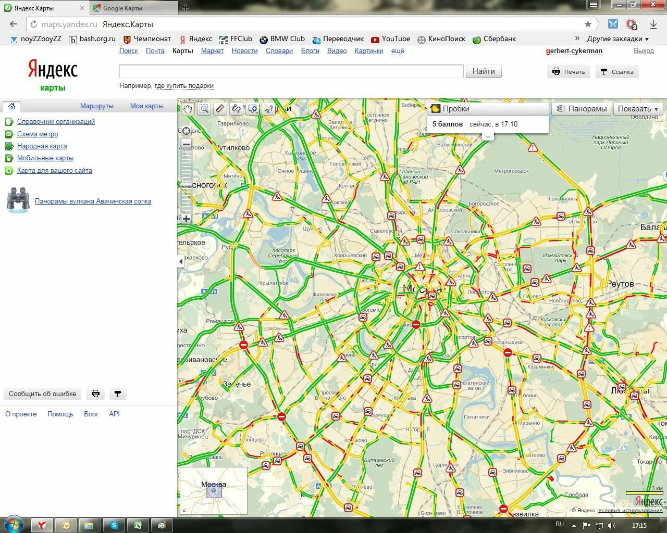The image size is (667, 533).
Task: Open the Словари service link
Action: [x=279, y=51]
